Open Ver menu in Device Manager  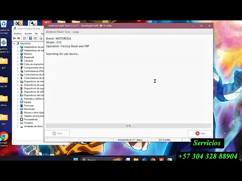[x=36, y=34]
